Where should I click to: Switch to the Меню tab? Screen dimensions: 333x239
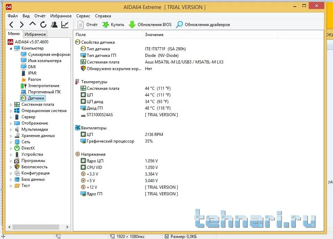(14, 34)
